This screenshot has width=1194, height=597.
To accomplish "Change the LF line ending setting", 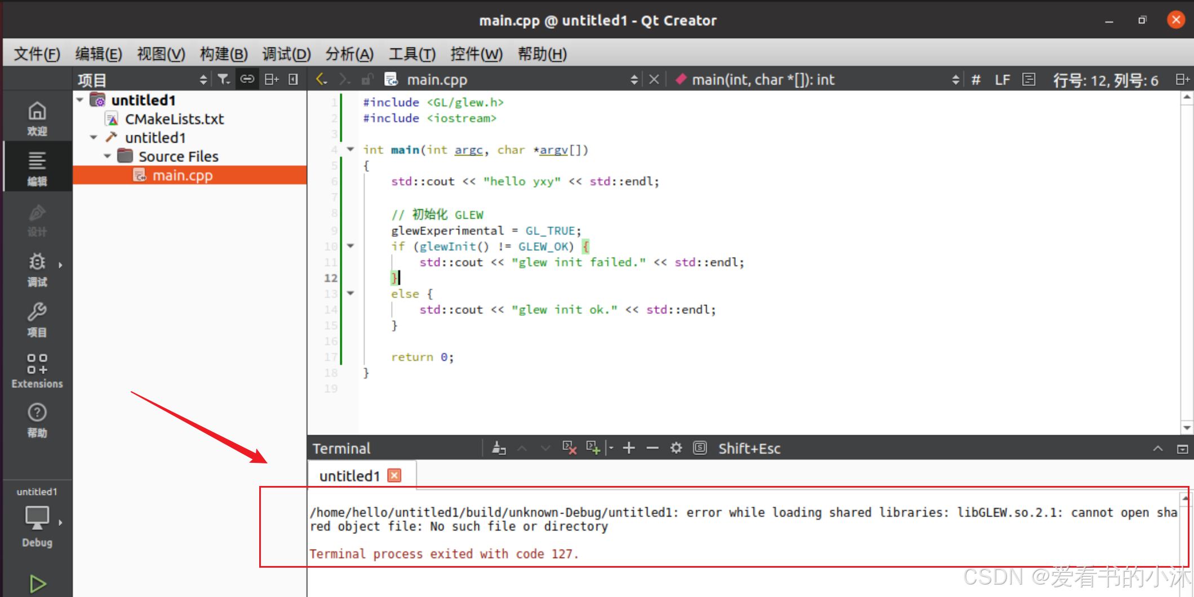I will (x=1002, y=79).
